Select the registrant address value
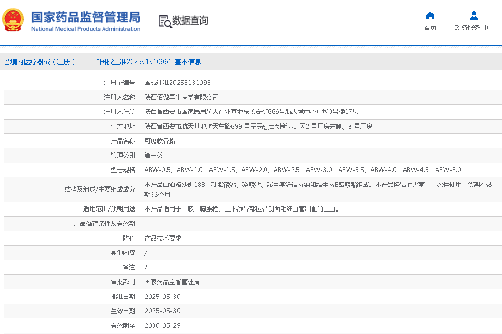Screen dimensions: 502x334 pos(251,111)
